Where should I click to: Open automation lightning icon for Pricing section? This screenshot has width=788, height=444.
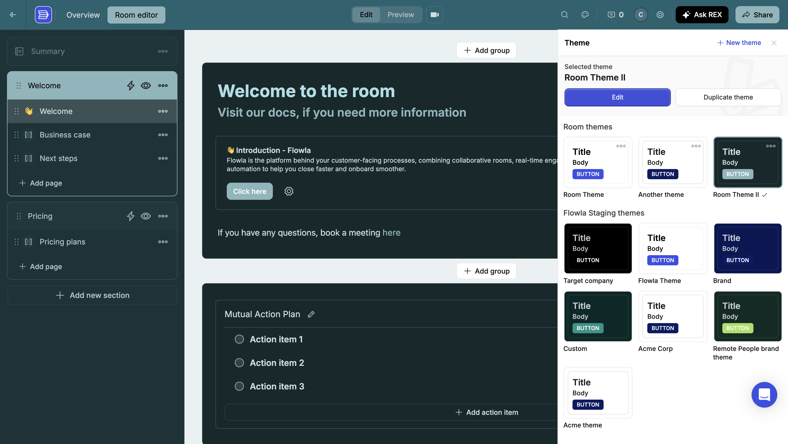tap(131, 216)
